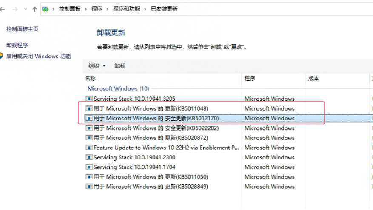Screen dimensions: 373x210
Task: Collapse the Microsoft Windows (10) group
Action: point(118,88)
